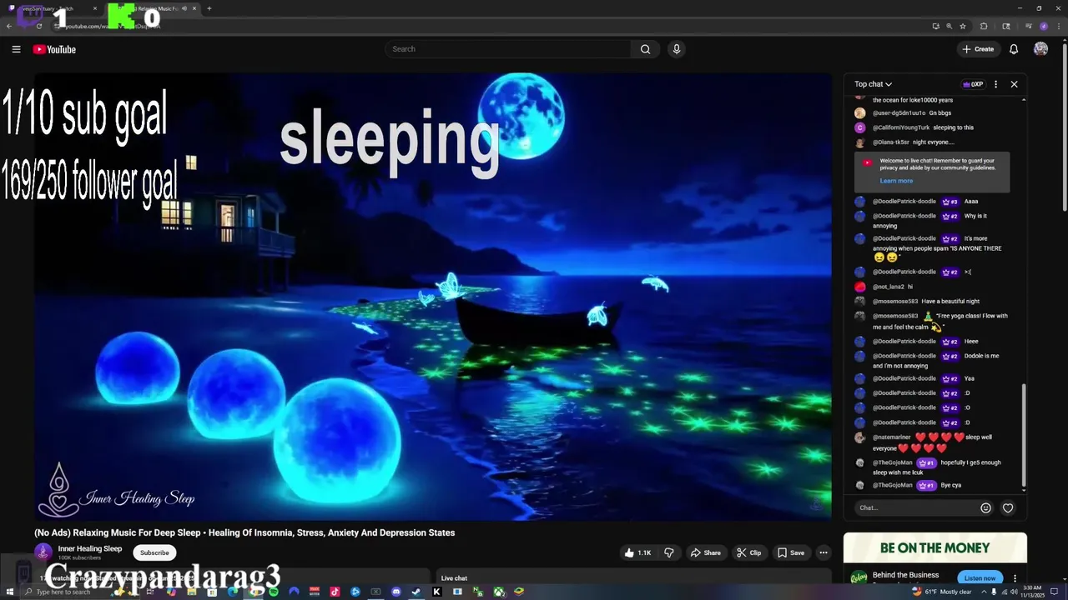Click the search magnifier button

point(645,49)
